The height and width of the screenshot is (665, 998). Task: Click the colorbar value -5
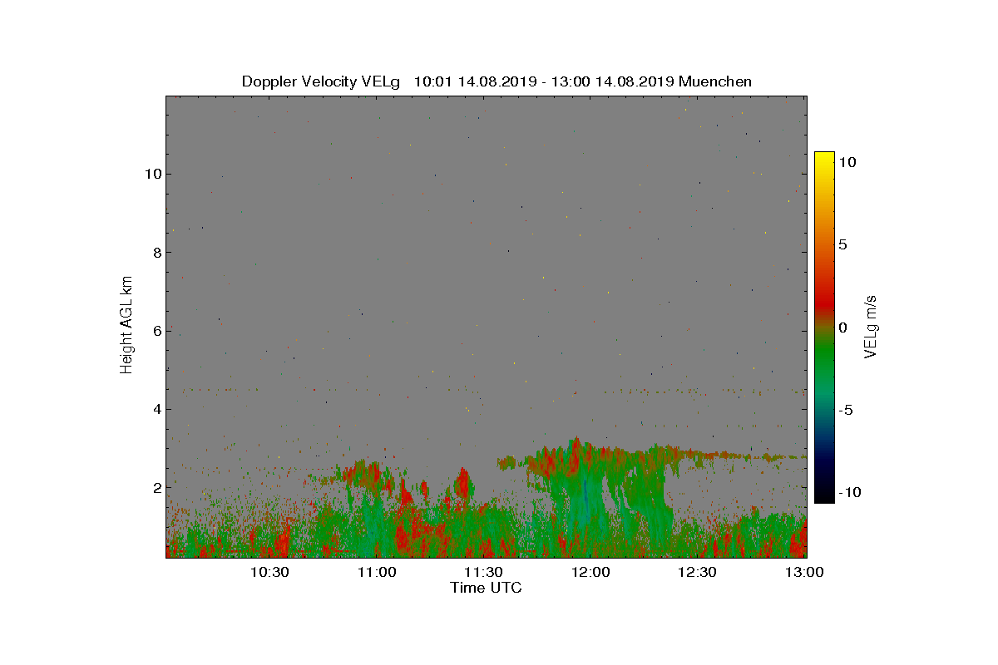tap(845, 410)
